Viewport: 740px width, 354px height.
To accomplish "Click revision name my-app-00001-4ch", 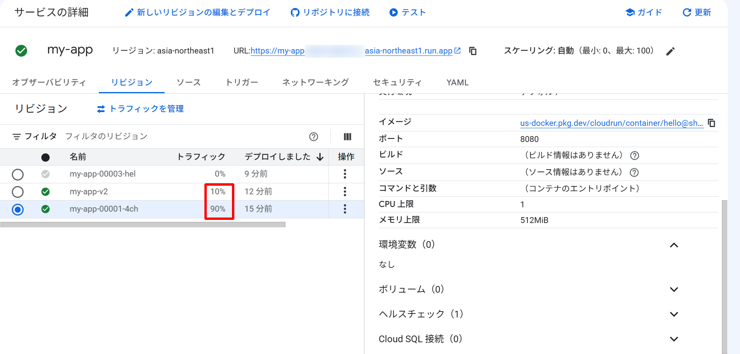I will (x=104, y=209).
